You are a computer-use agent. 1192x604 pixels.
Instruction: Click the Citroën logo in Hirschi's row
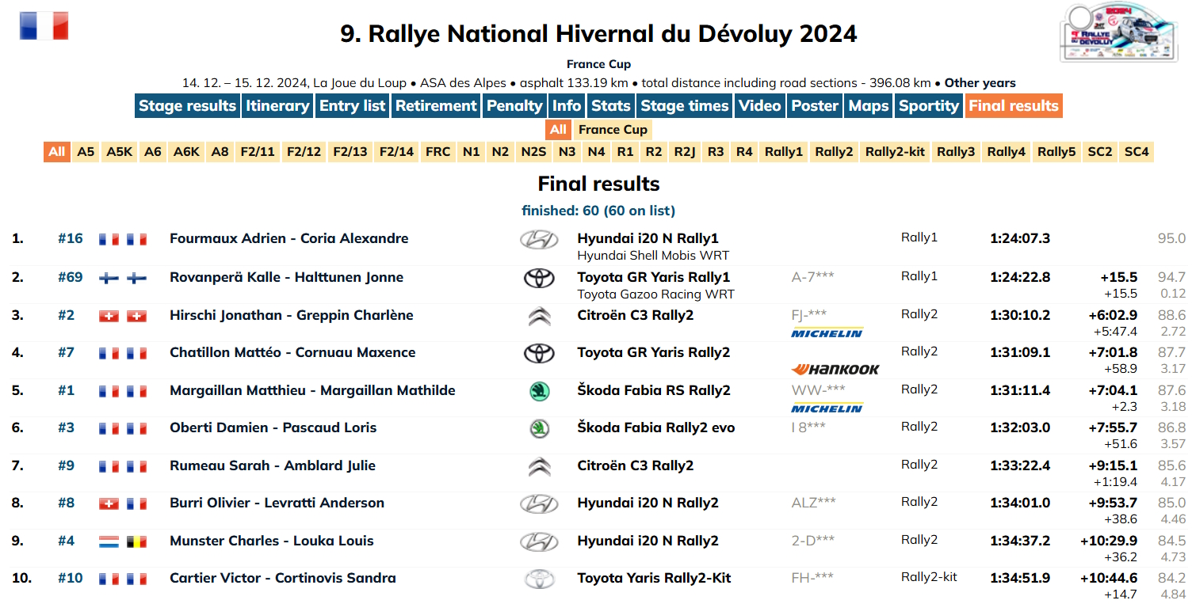(539, 317)
